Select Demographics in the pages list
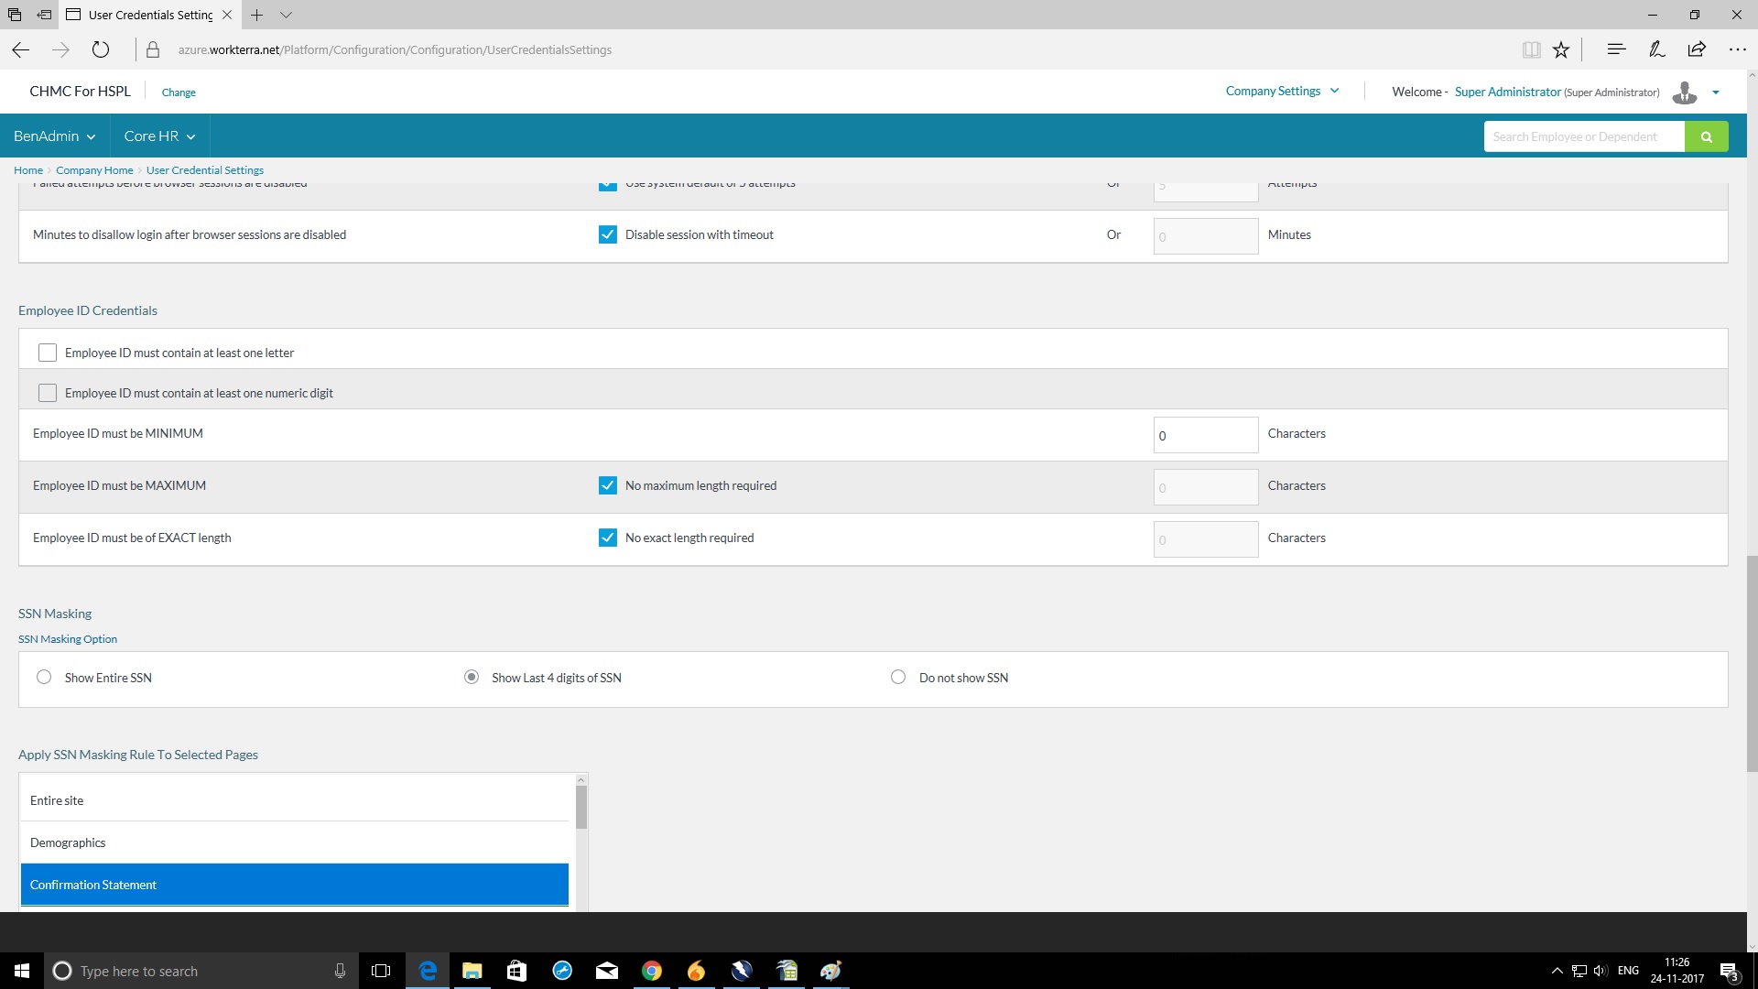Image resolution: width=1758 pixels, height=989 pixels. (68, 842)
